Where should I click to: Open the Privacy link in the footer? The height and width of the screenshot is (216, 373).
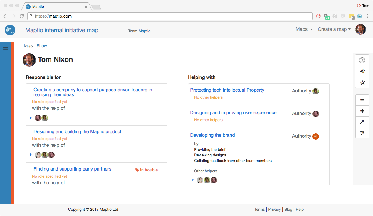pyautogui.click(x=274, y=209)
